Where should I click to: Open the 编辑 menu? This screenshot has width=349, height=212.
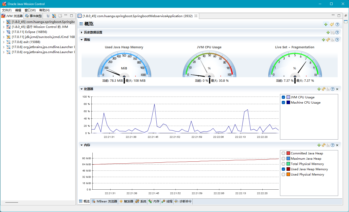pos(18,10)
